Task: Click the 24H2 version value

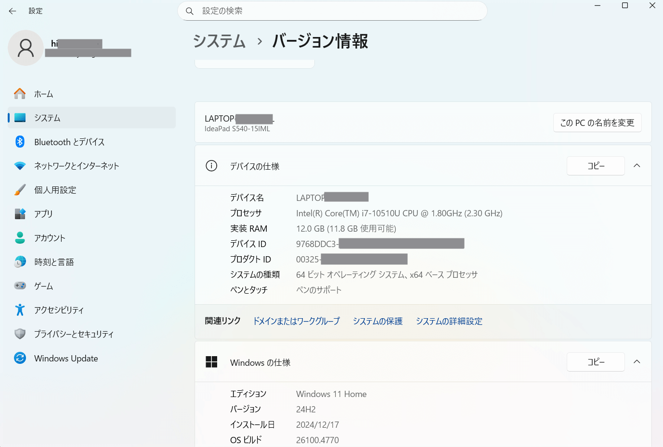Action: (x=306, y=410)
